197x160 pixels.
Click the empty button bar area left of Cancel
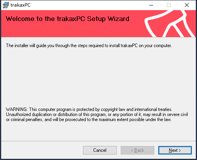42,150
